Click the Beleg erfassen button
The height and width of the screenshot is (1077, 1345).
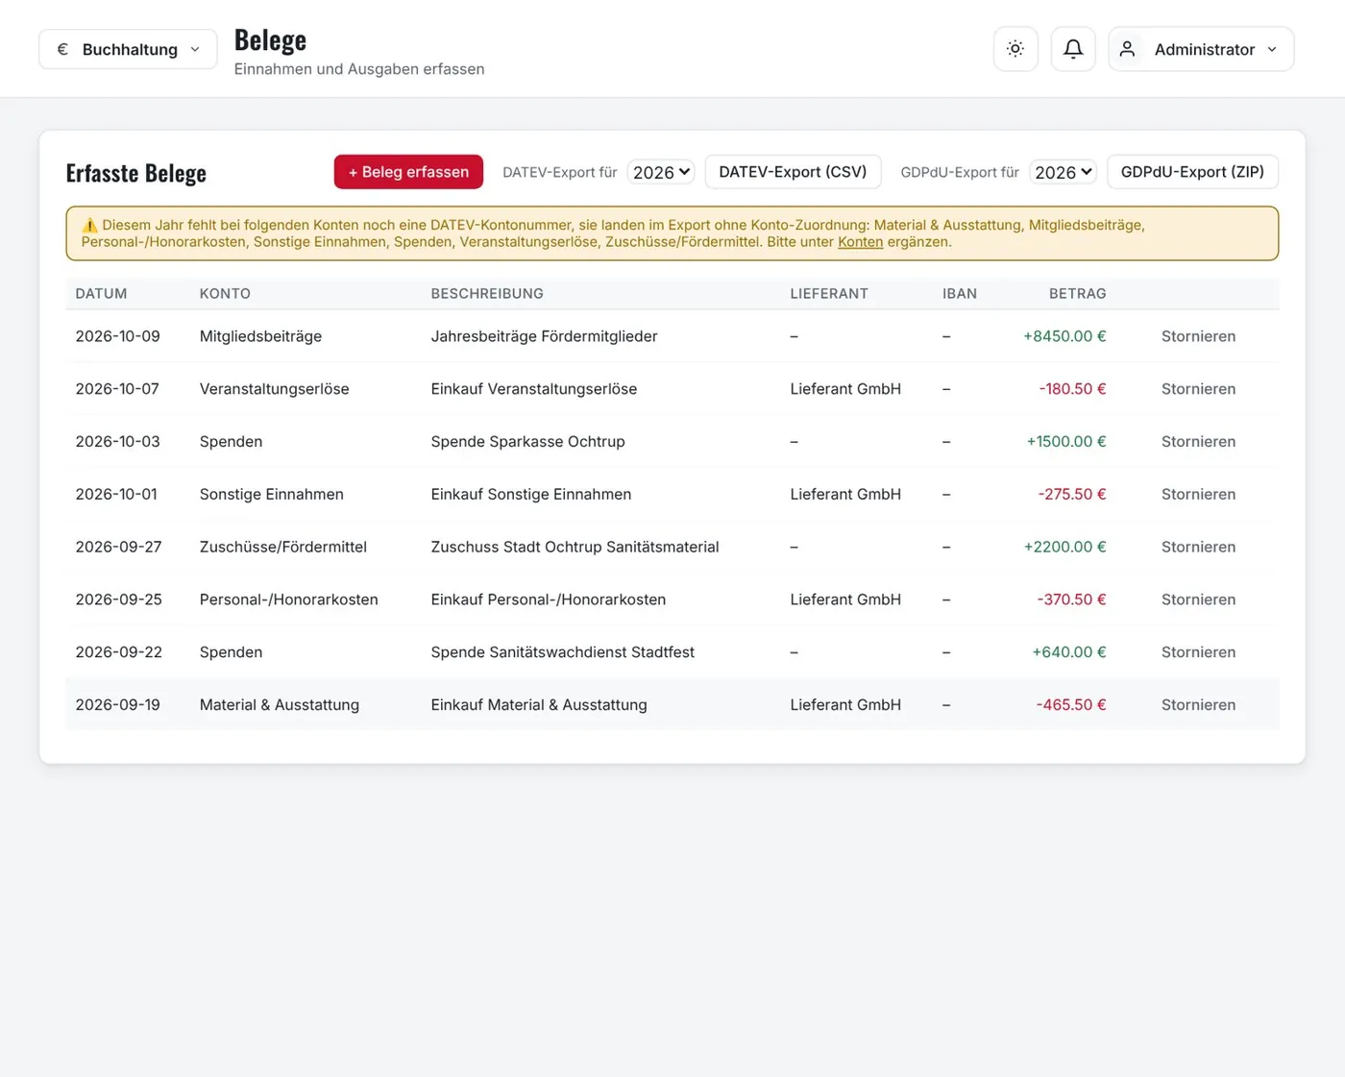[x=408, y=172]
